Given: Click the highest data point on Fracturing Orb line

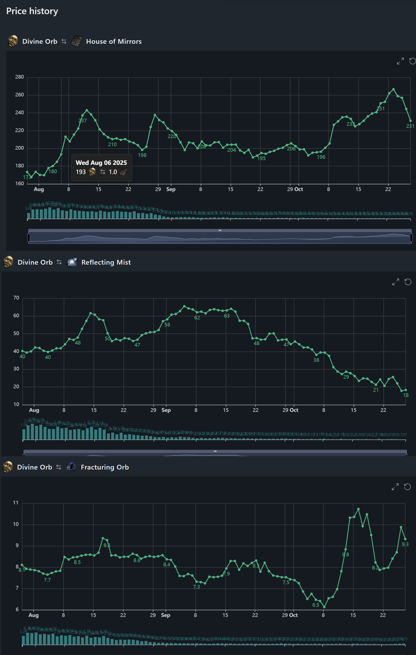Looking at the screenshot, I should click(x=358, y=509).
